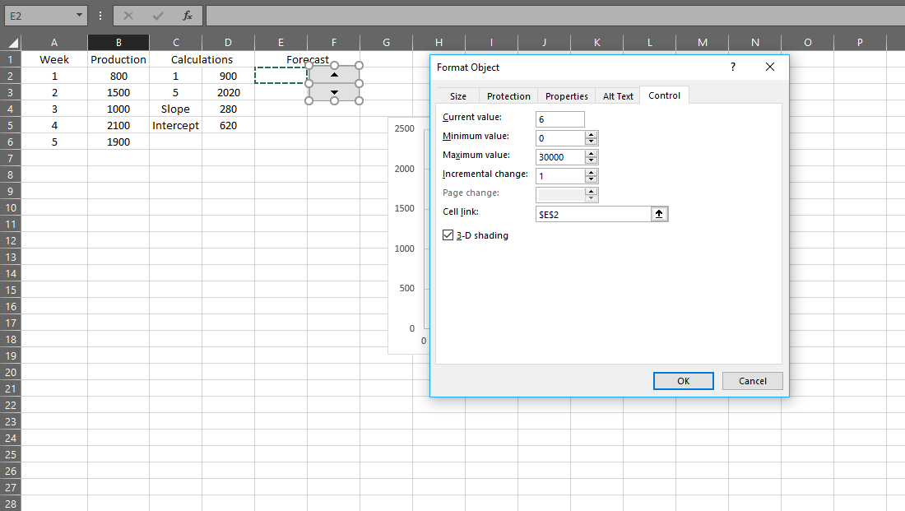This screenshot has height=511, width=905.
Task: Select the Control tab
Action: 664,95
